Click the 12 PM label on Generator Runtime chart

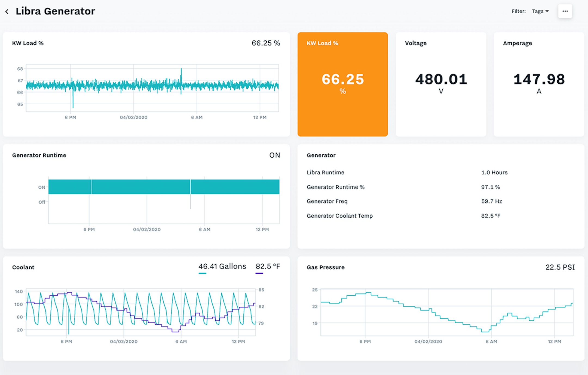(x=262, y=229)
